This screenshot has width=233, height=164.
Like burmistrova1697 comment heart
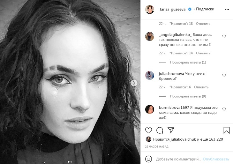tap(224, 109)
